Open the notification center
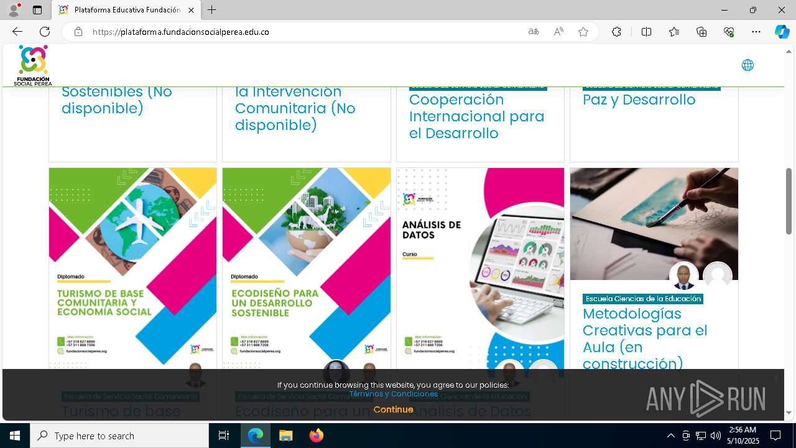Screen dimensions: 796x448 tap(775, 436)
